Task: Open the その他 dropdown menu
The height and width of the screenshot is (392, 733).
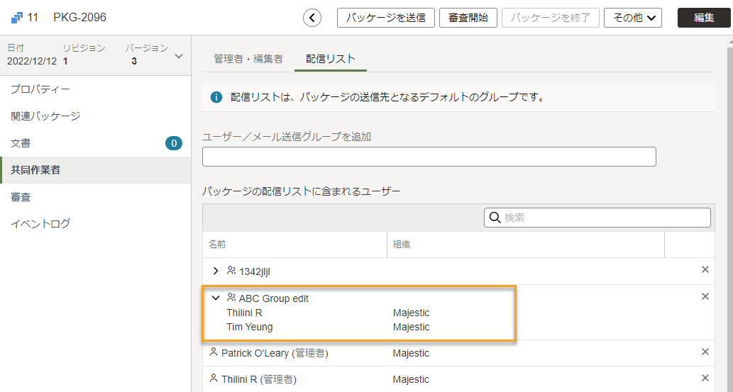Action: pyautogui.click(x=633, y=18)
